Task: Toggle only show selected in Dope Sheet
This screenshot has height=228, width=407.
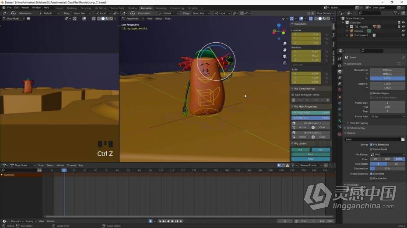Action: (x=279, y=166)
